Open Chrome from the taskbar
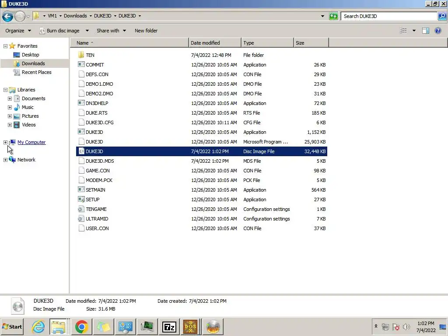 coord(81,326)
